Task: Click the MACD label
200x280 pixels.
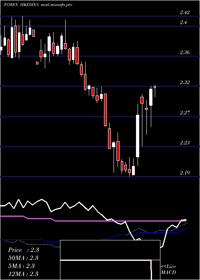Action: click(x=168, y=272)
